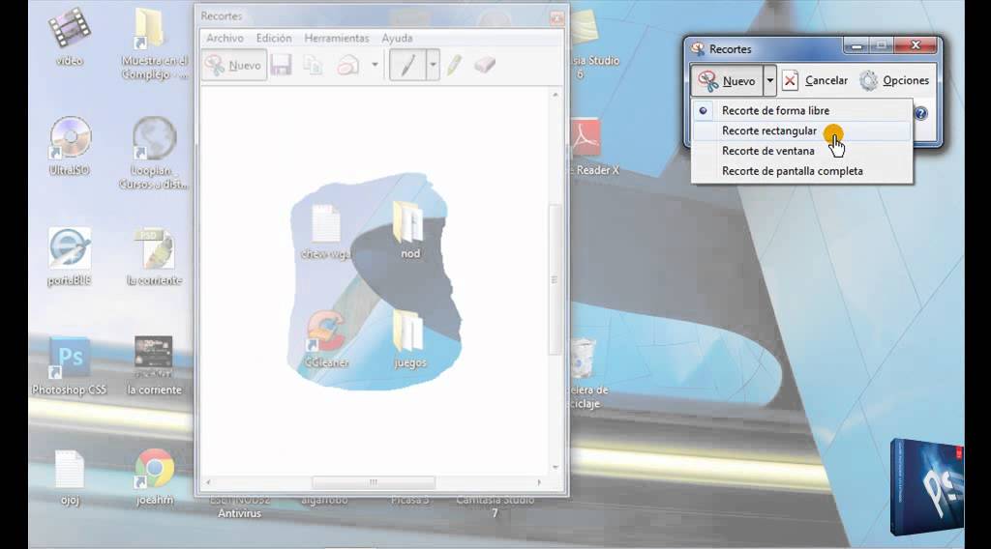The height and width of the screenshot is (549, 991).
Task: Choose Recorte de pantalla completa
Action: click(802, 171)
